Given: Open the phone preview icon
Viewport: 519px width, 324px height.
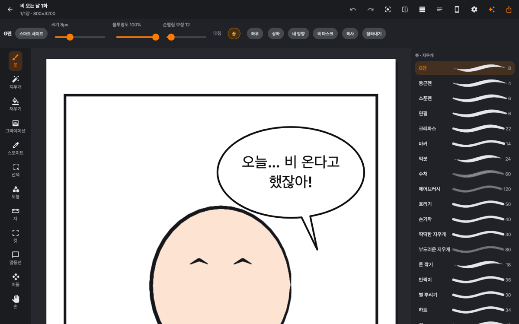Looking at the screenshot, I should point(457,10).
